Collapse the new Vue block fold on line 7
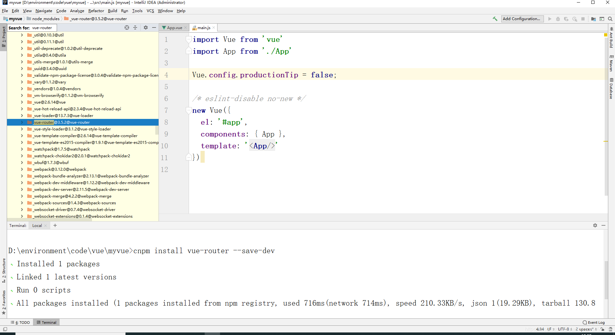Screen dimensions: 615x335 pos(189,110)
